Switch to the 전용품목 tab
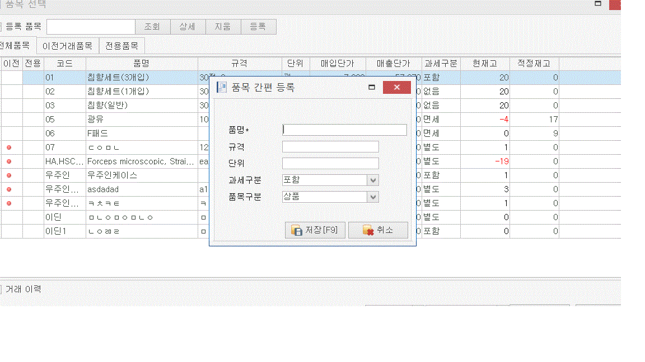Viewport: 645px width, 362px height. pyautogui.click(x=121, y=46)
